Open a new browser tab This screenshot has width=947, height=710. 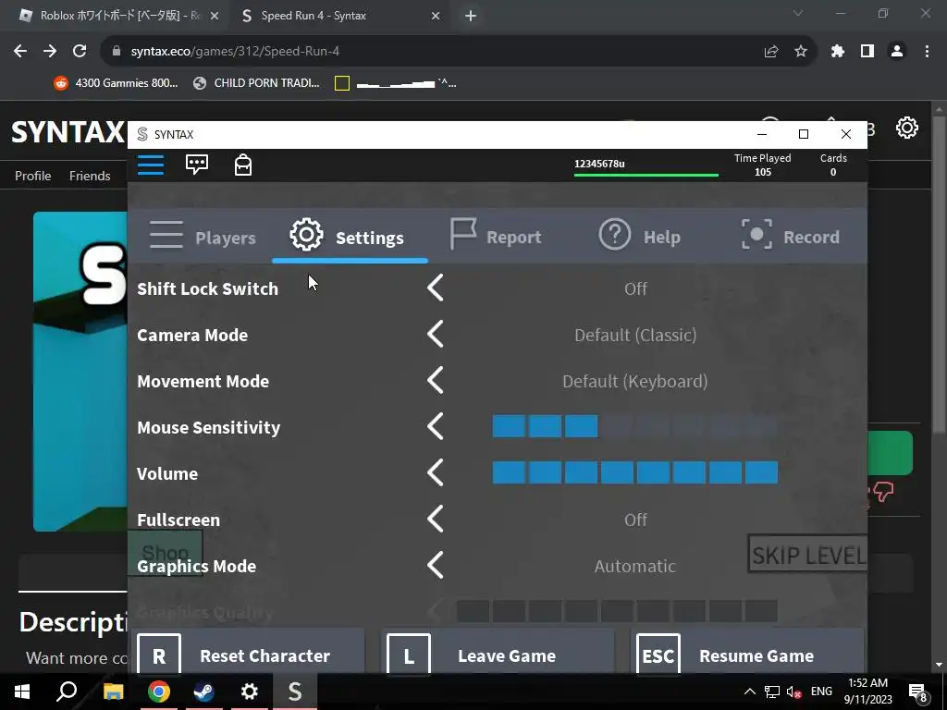(x=471, y=16)
